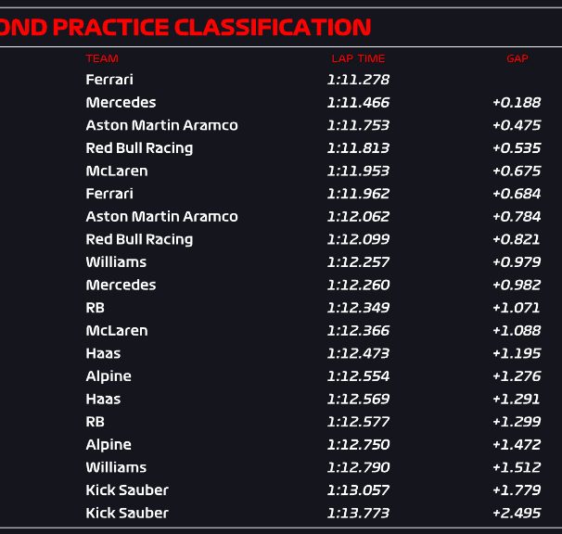Click the 1:12.790 Williams lap time
562x534 pixels.
(x=358, y=467)
